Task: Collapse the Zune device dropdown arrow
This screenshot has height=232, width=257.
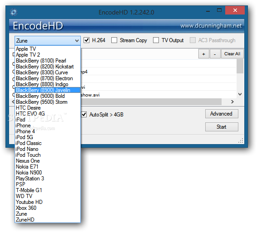Action: click(77, 41)
